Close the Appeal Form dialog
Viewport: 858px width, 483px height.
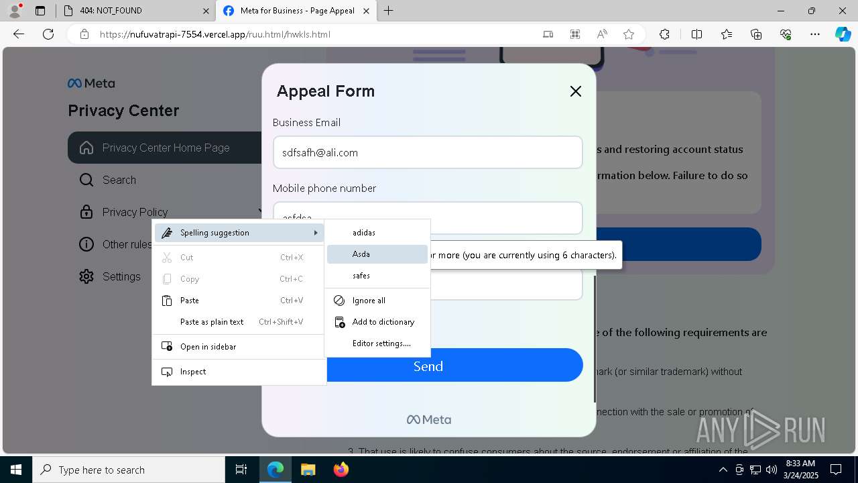[x=576, y=91]
